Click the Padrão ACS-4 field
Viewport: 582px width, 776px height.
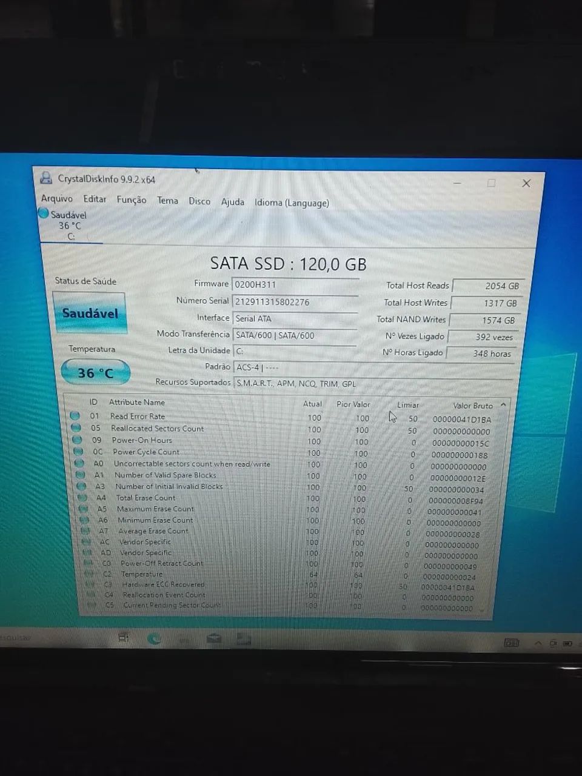pos(374,367)
